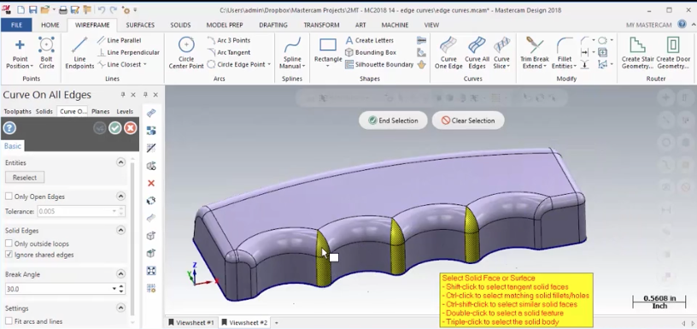
Task: Open Line Closest dropdown arrow
Action: (x=144, y=64)
